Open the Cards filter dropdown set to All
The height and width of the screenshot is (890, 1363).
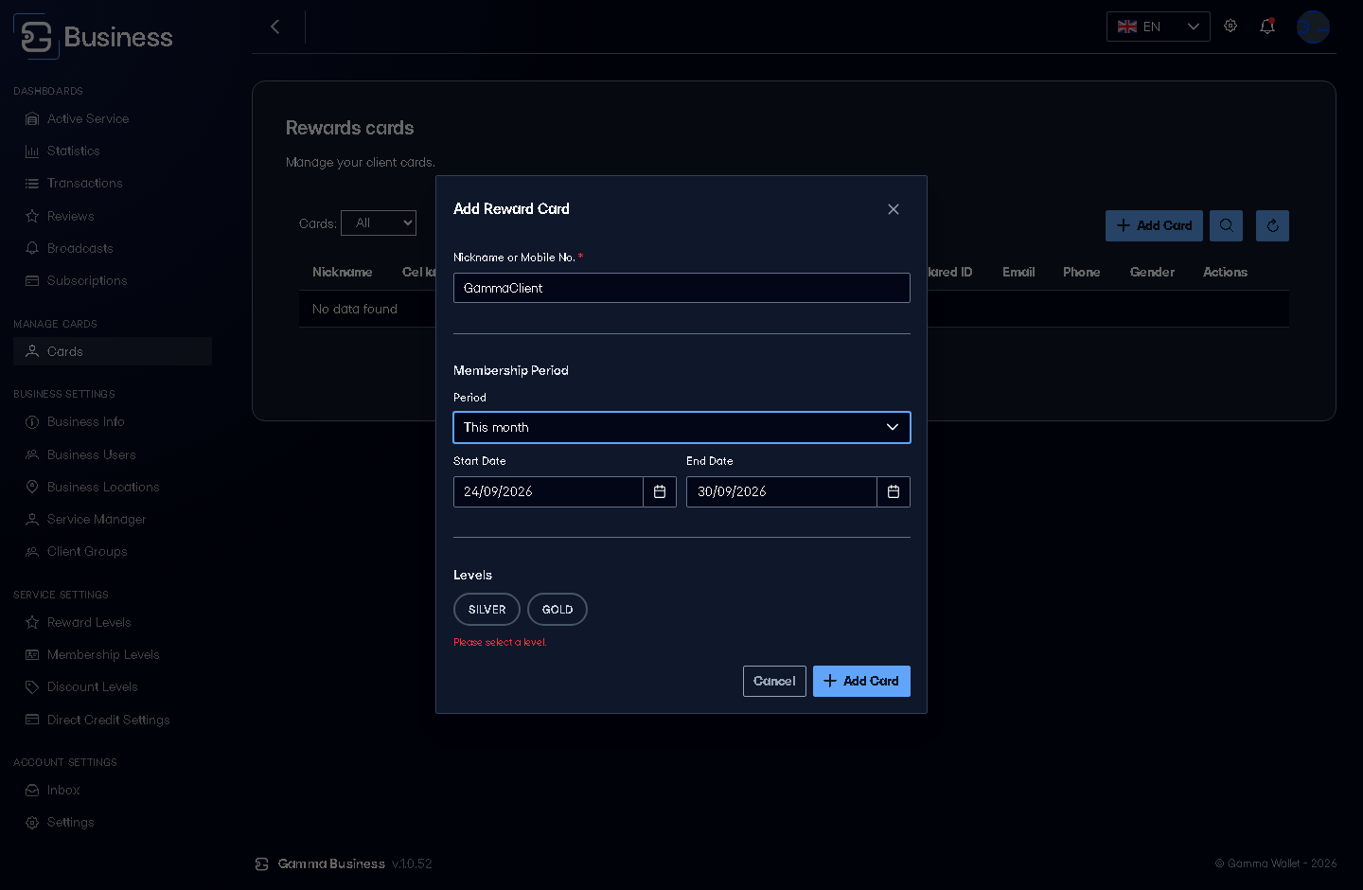click(379, 222)
